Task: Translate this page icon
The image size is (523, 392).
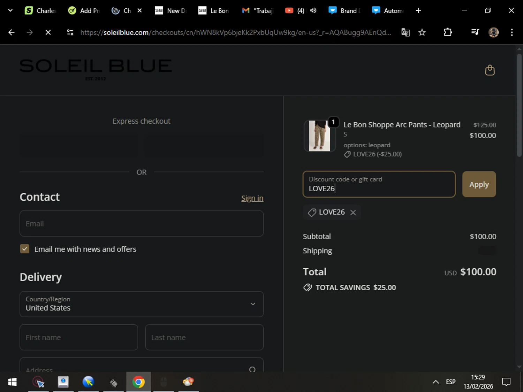Action: (x=405, y=32)
